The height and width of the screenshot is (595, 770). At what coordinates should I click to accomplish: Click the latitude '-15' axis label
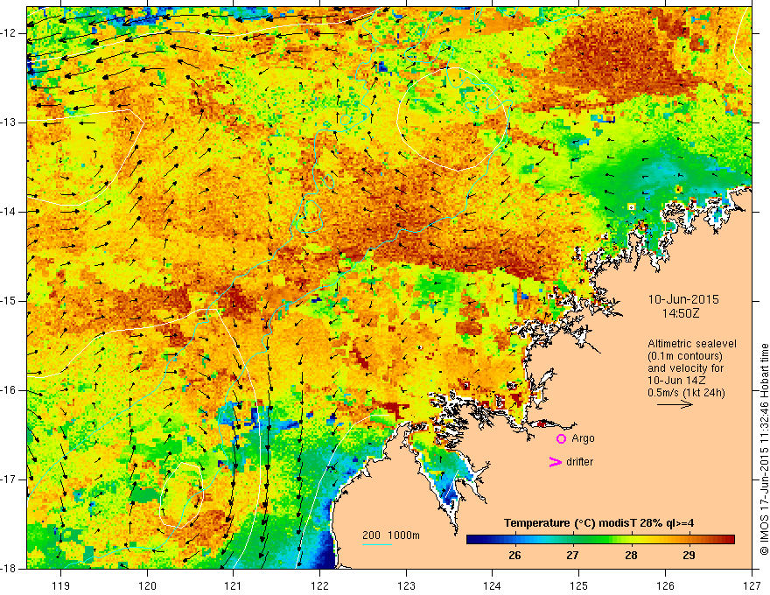9,301
